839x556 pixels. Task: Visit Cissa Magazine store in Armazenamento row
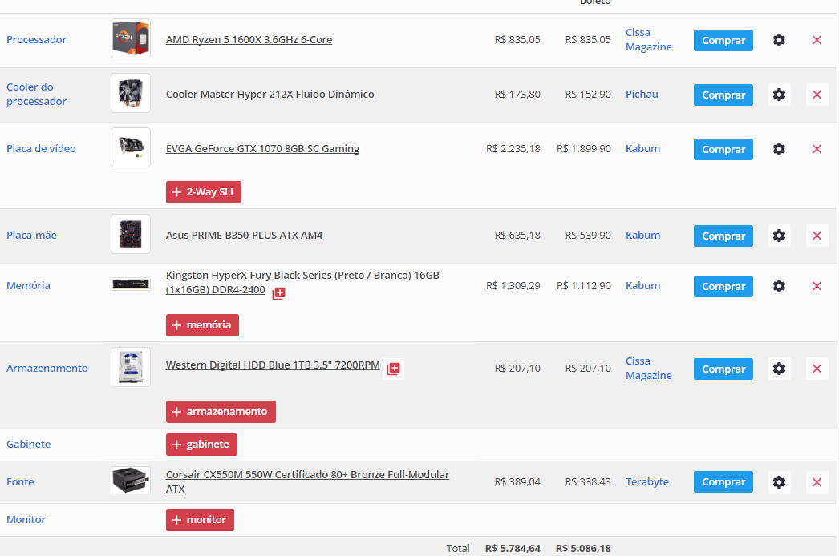click(x=649, y=368)
